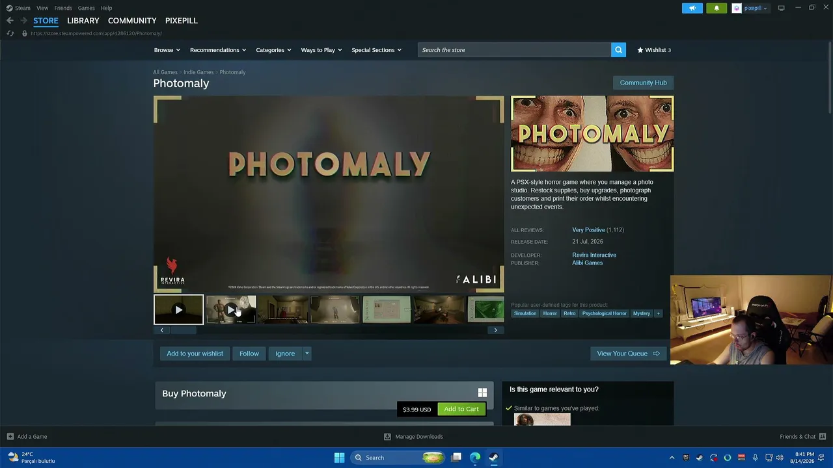
Task: Switch to the COMMUNITY tab
Action: pyautogui.click(x=132, y=21)
